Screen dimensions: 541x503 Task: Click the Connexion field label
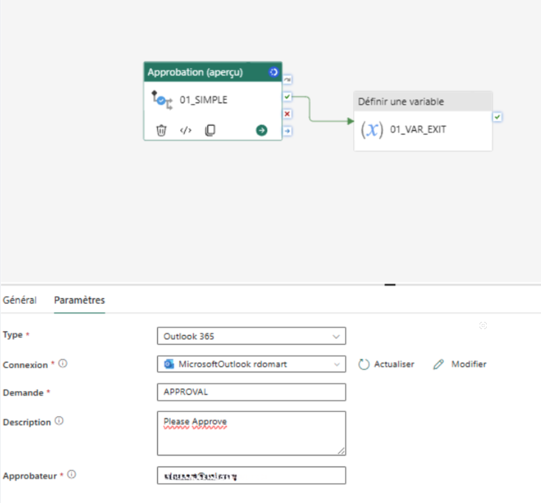pos(25,365)
